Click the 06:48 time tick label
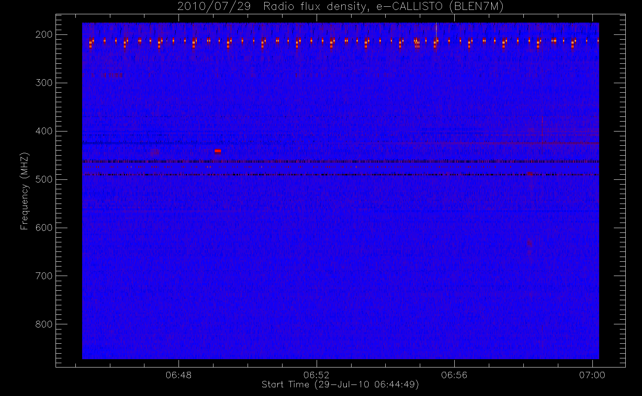642x396 pixels. [x=179, y=375]
